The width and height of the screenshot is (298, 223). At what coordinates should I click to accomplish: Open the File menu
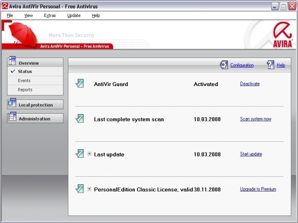[x=10, y=16]
